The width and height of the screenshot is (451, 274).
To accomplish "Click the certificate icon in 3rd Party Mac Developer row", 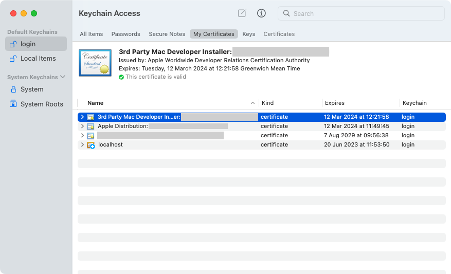I will (x=91, y=117).
